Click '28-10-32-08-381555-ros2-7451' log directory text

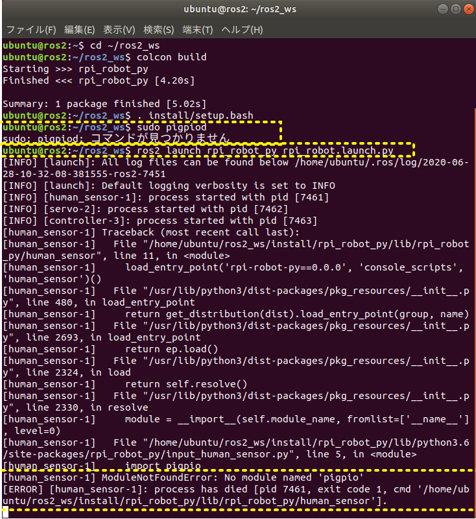click(84, 174)
